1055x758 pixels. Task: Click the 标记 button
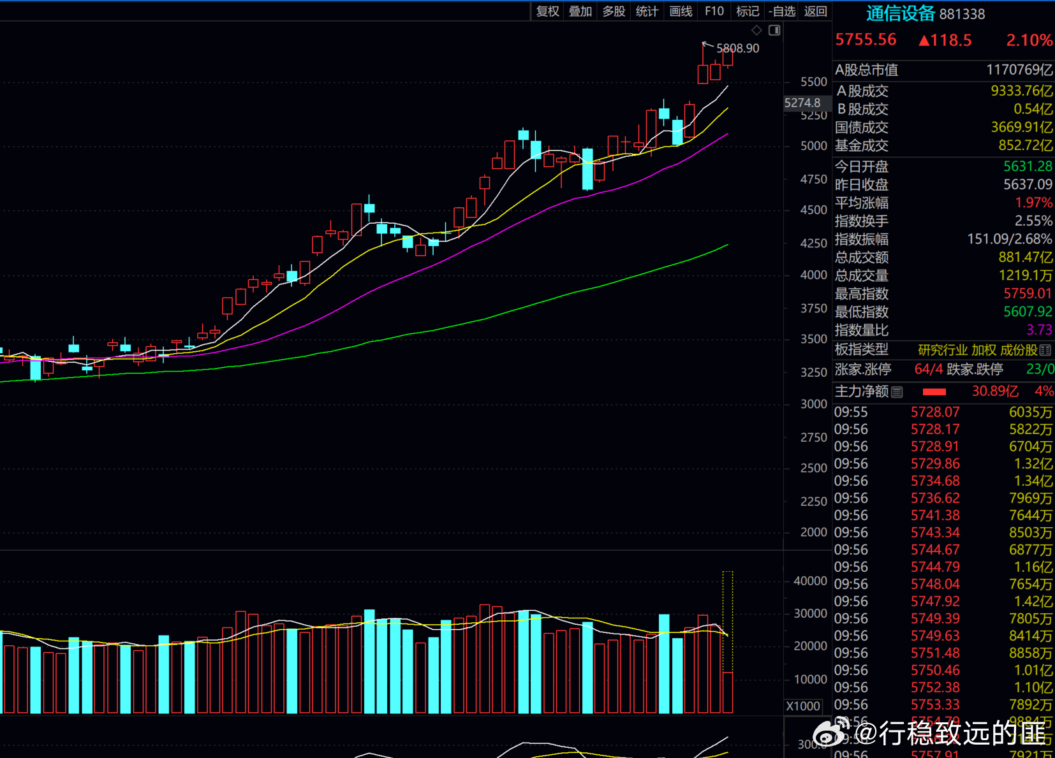748,11
